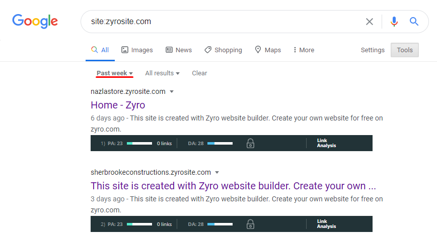
Task: Open the More menu
Action: point(304,50)
